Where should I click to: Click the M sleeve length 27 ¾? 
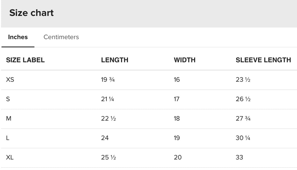(x=243, y=118)
